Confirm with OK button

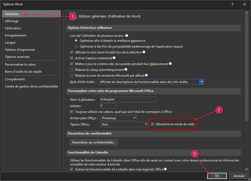(217, 176)
